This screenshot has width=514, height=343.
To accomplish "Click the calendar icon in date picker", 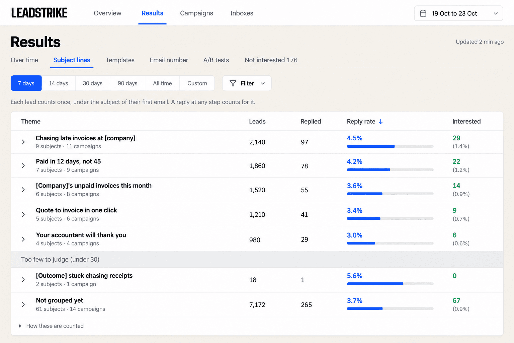I will (x=423, y=13).
